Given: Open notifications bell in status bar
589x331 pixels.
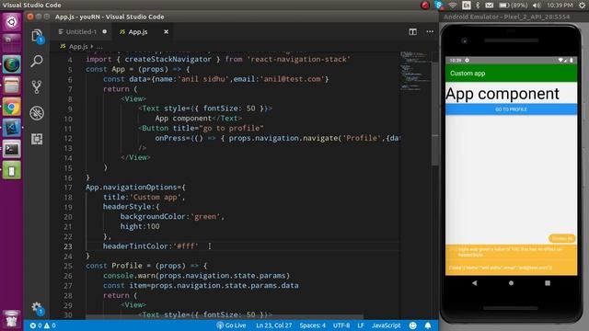Looking at the screenshot, I should [428, 325].
